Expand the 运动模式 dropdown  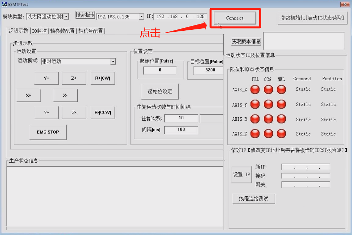click(x=113, y=61)
